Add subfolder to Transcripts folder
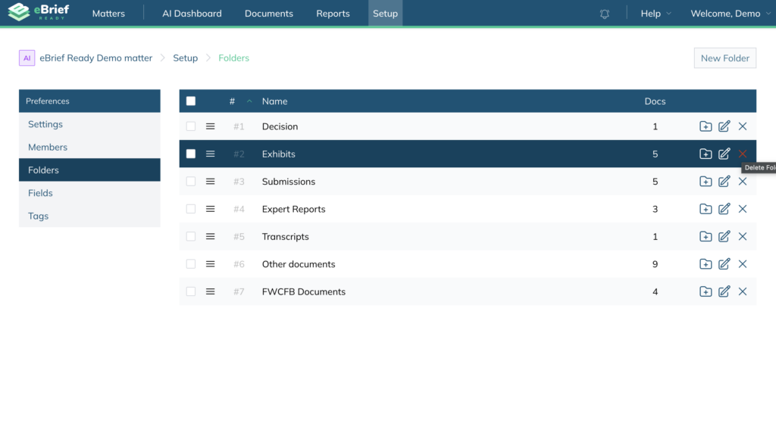This screenshot has height=436, width=776. tap(706, 236)
